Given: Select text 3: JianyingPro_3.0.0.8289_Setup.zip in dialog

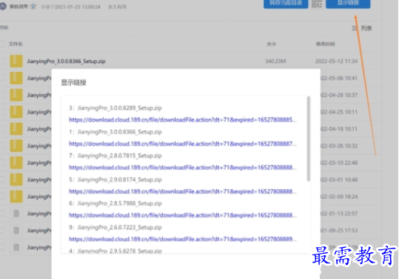Looking at the screenshot, I should coord(116,108).
